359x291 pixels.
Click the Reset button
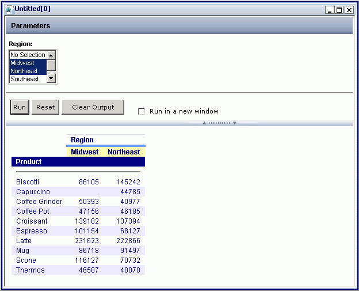pos(45,107)
